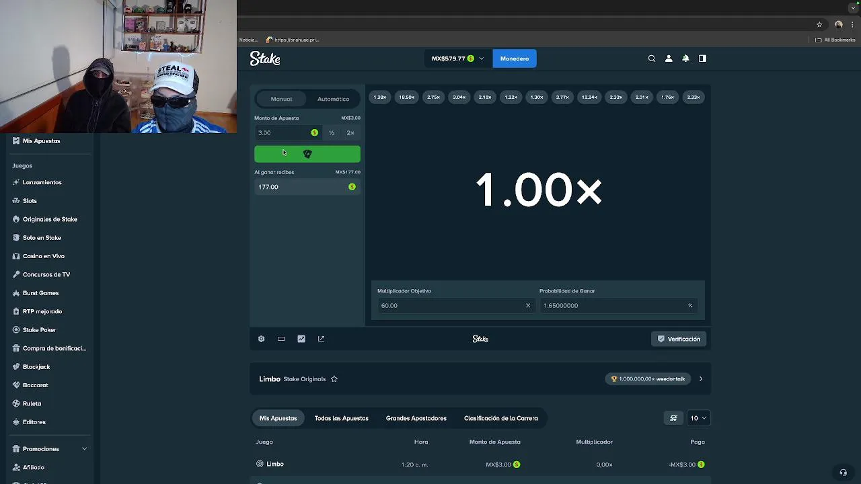This screenshot has height=484, width=861.
Task: Open the Burst Games icon
Action: (x=15, y=293)
